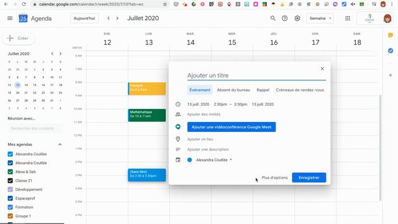Toggle first Alexandra Coutlée calendar checkbox
398x224 pixels.
click(10, 154)
